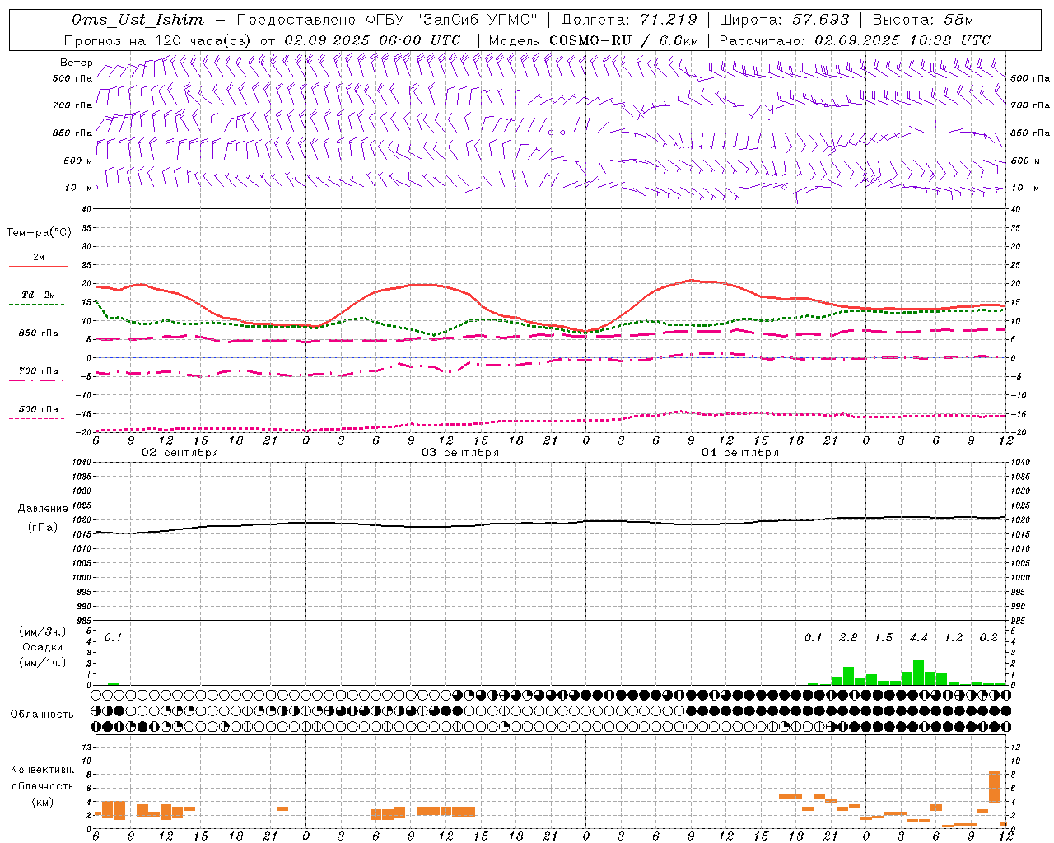Click the dotted line sample under the 500 гПа temperature legend
Viewport: 1054px width, 843px height.
click(x=37, y=418)
